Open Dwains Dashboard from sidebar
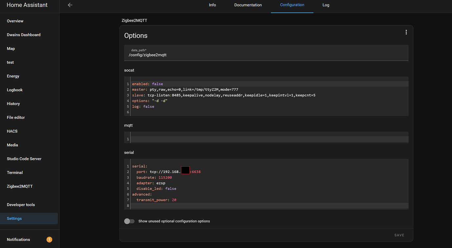 pyautogui.click(x=24, y=35)
